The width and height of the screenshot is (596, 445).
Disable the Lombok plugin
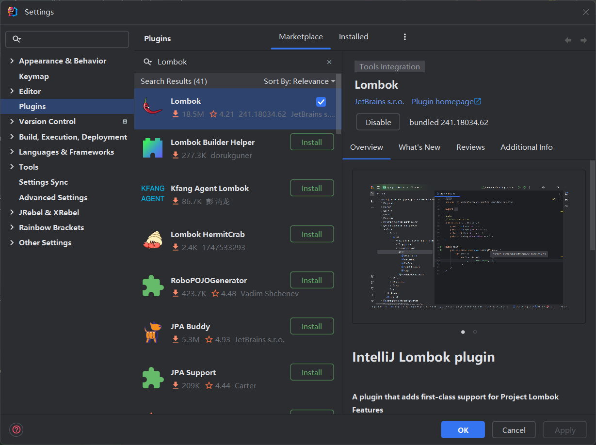coord(378,122)
